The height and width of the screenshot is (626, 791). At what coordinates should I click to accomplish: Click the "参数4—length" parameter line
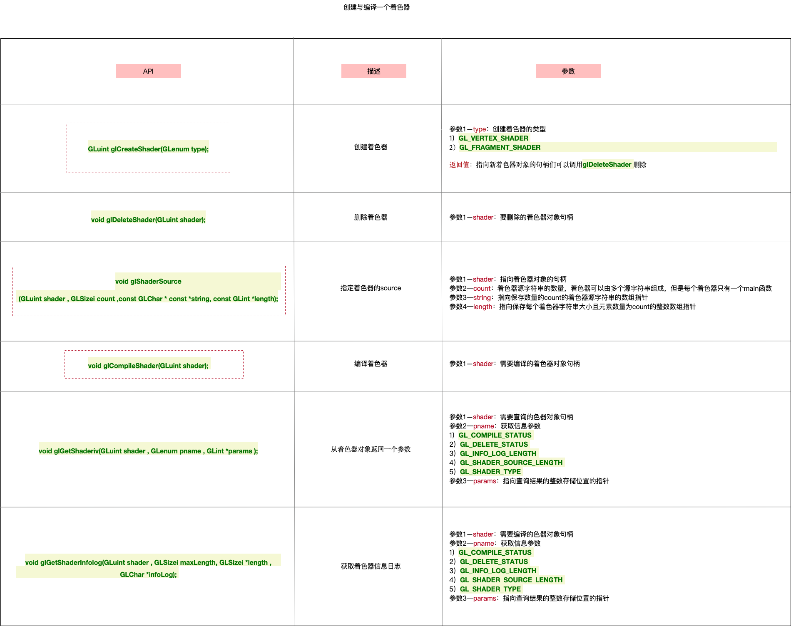click(x=572, y=307)
